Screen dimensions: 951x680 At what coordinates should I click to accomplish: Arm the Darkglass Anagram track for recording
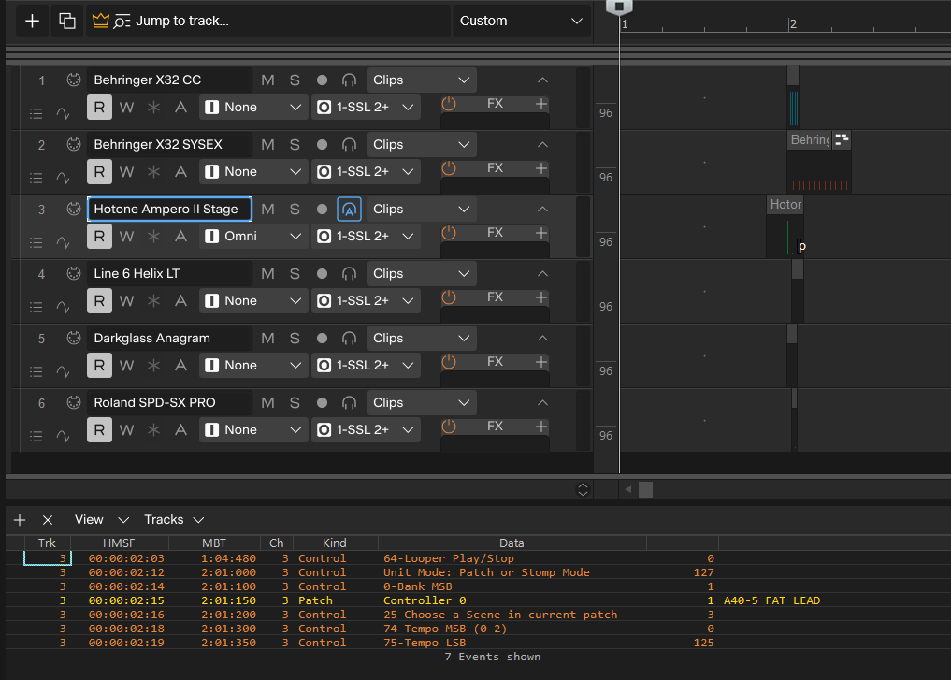(x=322, y=339)
